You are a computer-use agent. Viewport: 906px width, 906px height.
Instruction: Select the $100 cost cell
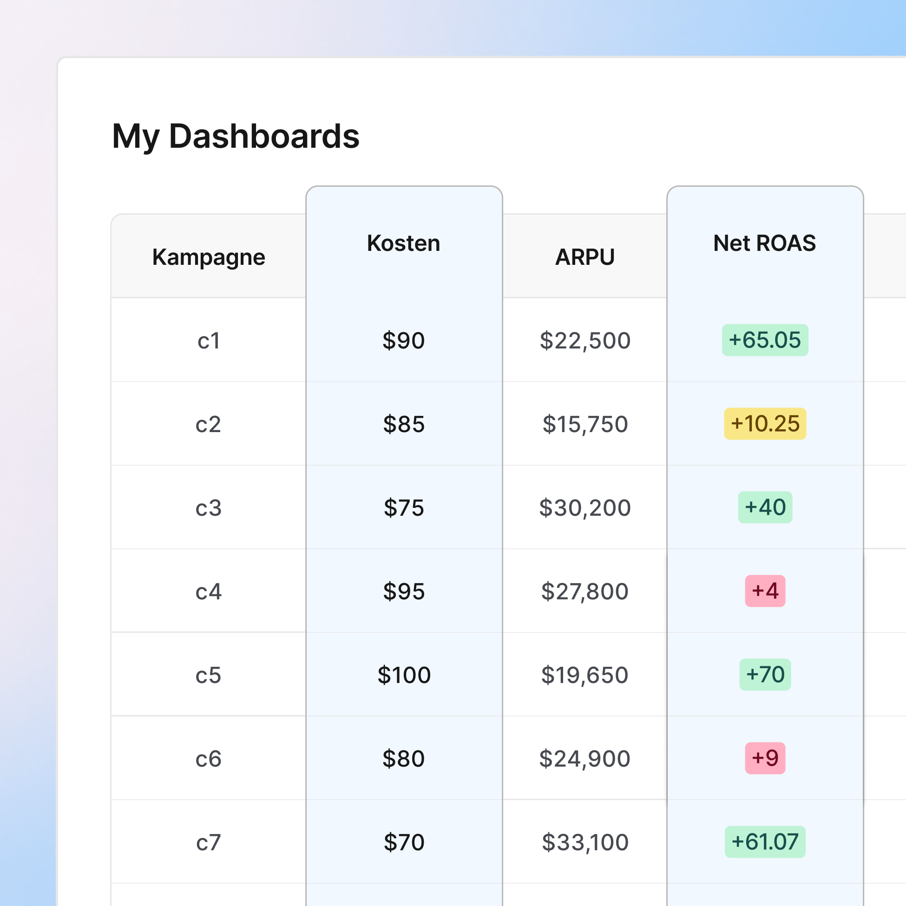[x=404, y=675]
